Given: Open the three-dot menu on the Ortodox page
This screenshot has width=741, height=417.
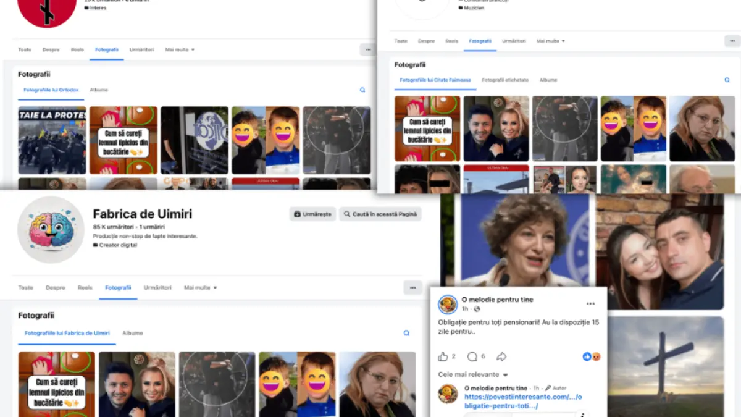Looking at the screenshot, I should pyautogui.click(x=368, y=49).
